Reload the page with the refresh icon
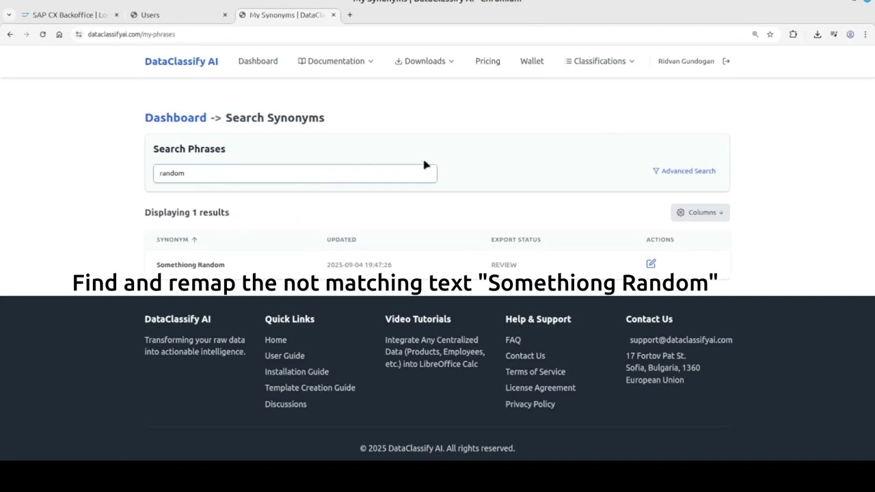Screen dimensions: 875x492 (x=42, y=34)
